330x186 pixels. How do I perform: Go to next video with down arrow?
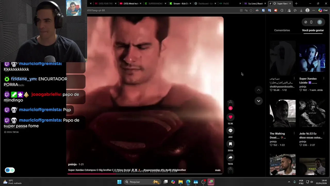point(259,101)
